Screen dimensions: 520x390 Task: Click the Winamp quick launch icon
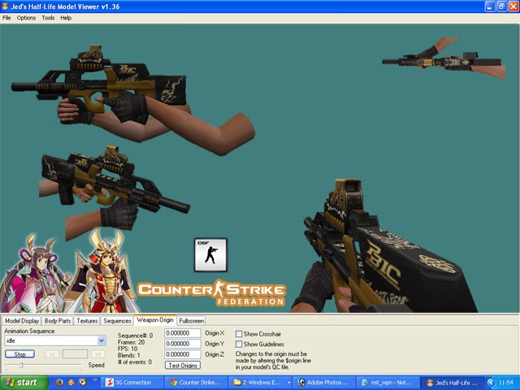pyautogui.click(x=71, y=383)
